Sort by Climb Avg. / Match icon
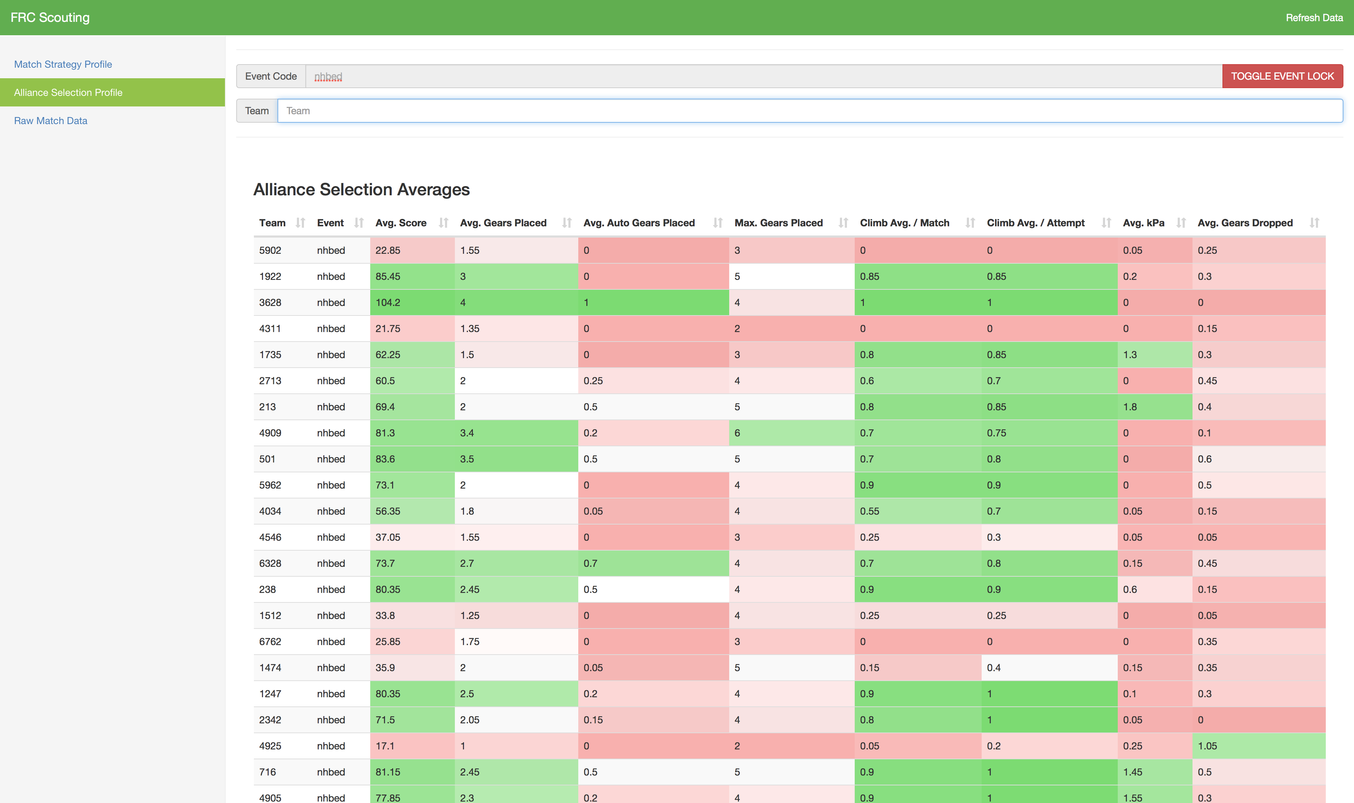Screen dimensions: 1354x803 point(970,222)
